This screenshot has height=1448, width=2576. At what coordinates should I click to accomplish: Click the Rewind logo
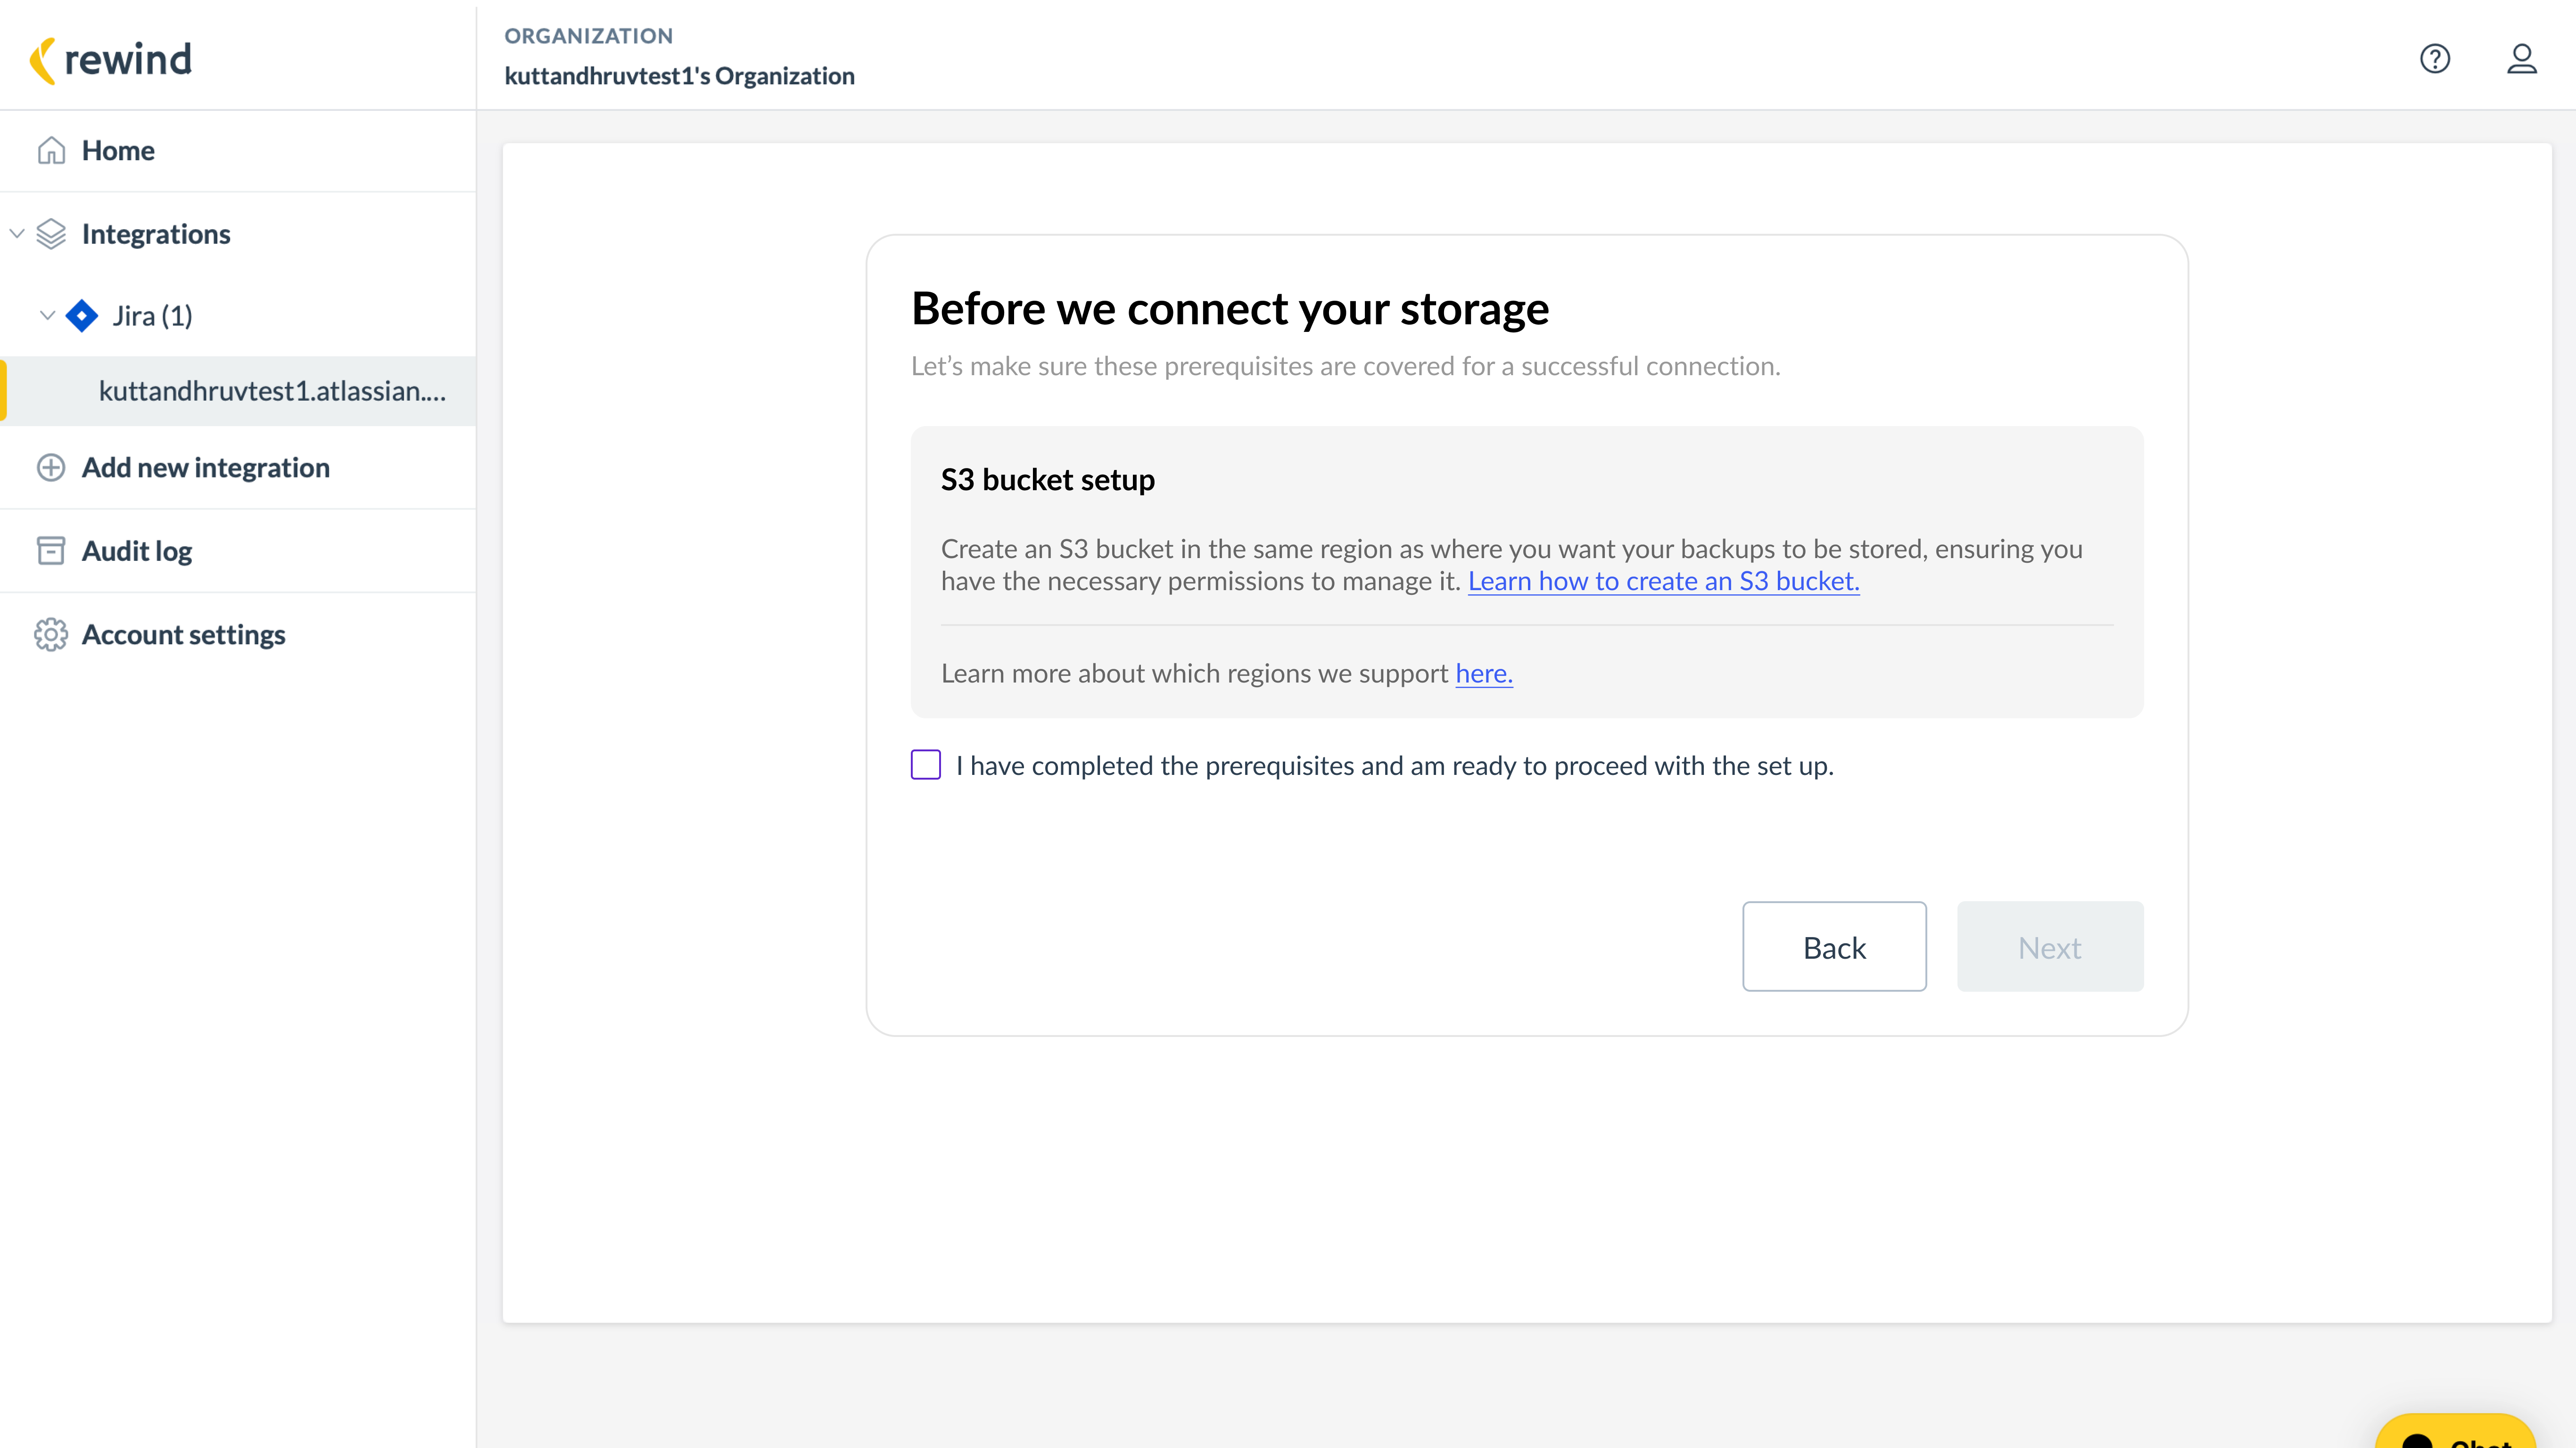tap(111, 60)
